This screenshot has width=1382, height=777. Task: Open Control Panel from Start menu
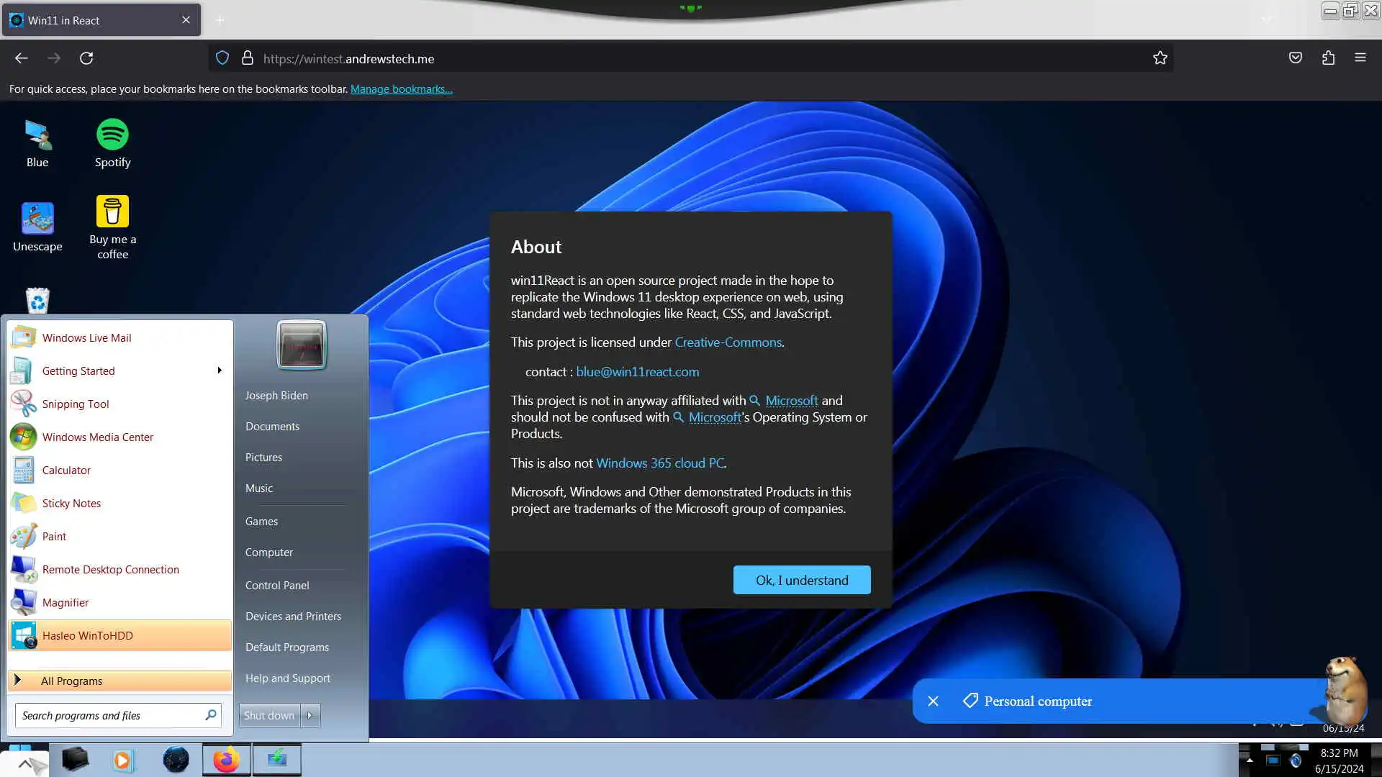pyautogui.click(x=277, y=585)
